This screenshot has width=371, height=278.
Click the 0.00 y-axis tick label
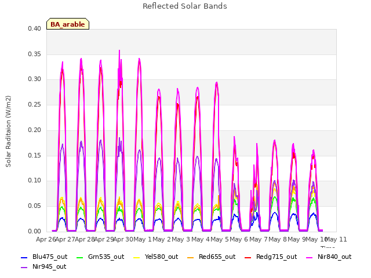(x=34, y=231)
